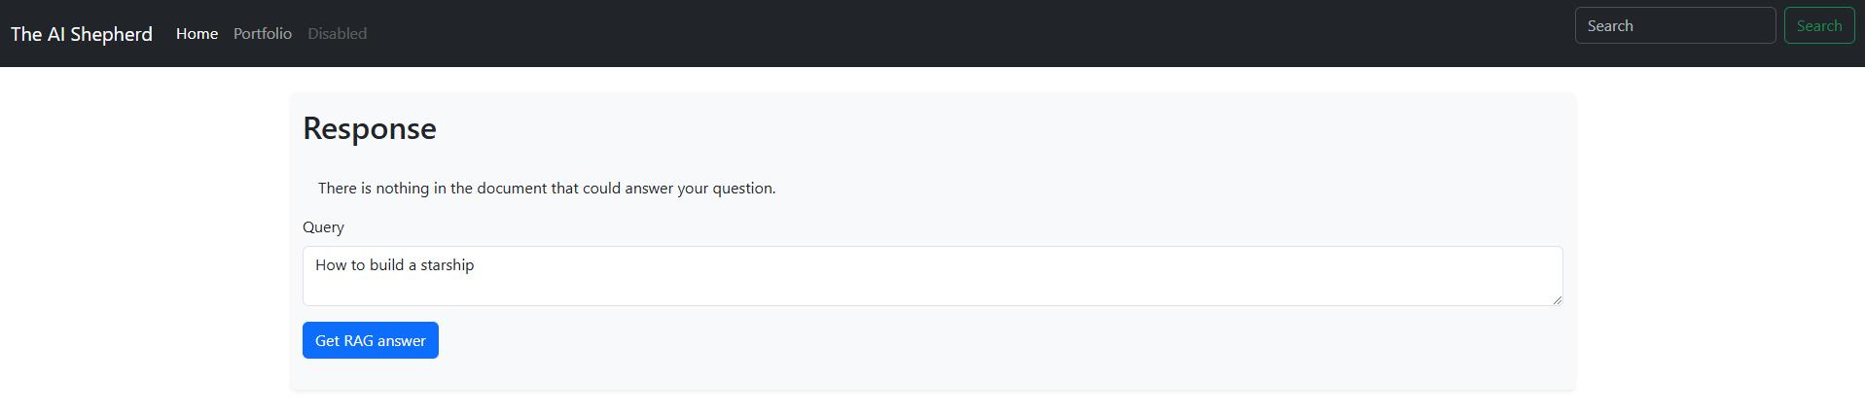Click the Disabled nav item
The height and width of the screenshot is (416, 1865).
(337, 34)
